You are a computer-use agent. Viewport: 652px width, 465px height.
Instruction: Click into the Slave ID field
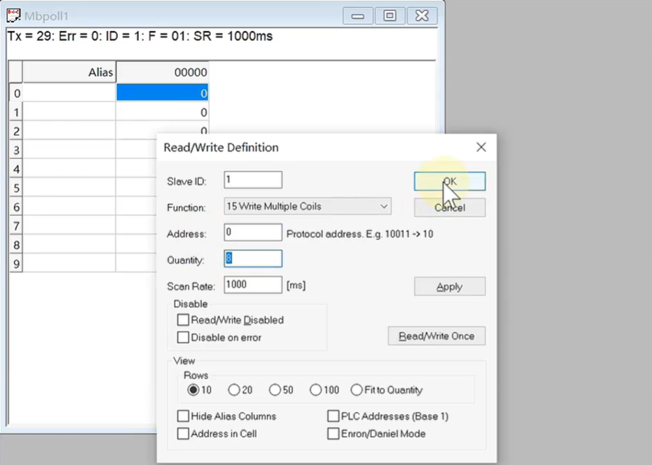pyautogui.click(x=252, y=180)
